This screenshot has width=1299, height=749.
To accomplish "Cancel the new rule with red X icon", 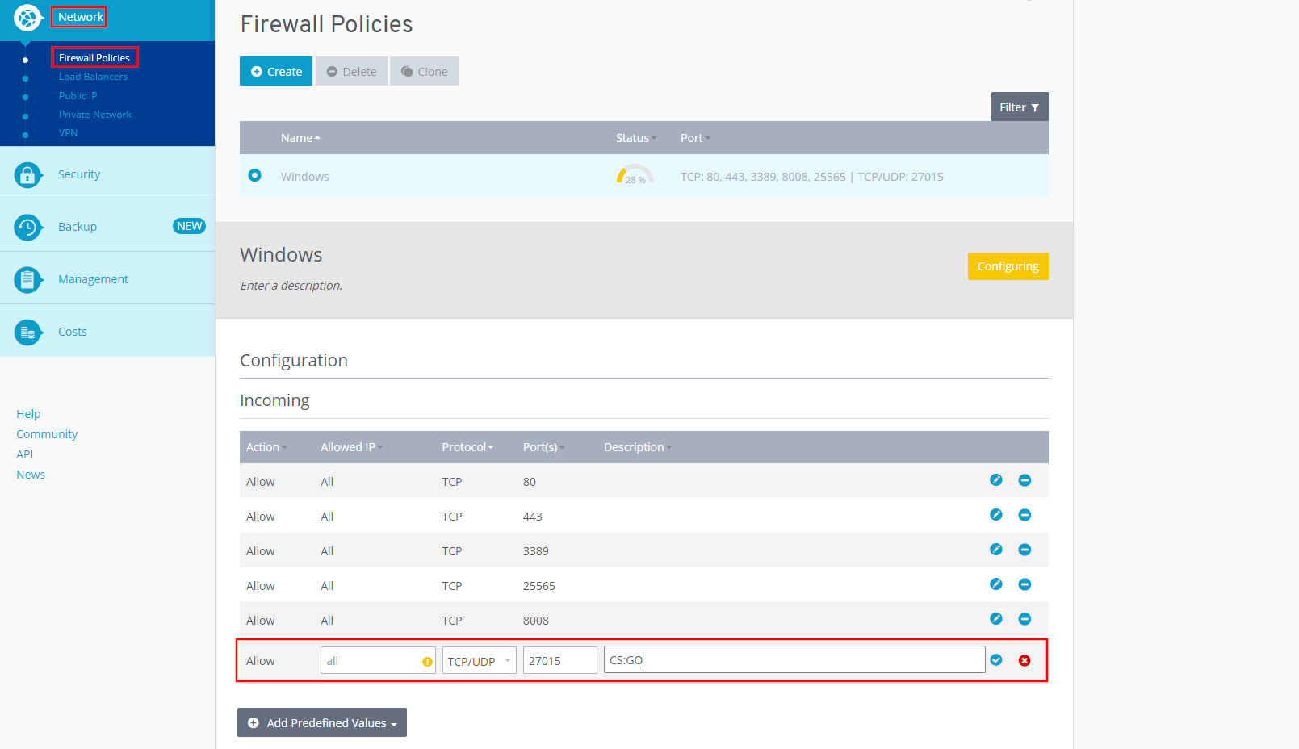I will pyautogui.click(x=1025, y=660).
